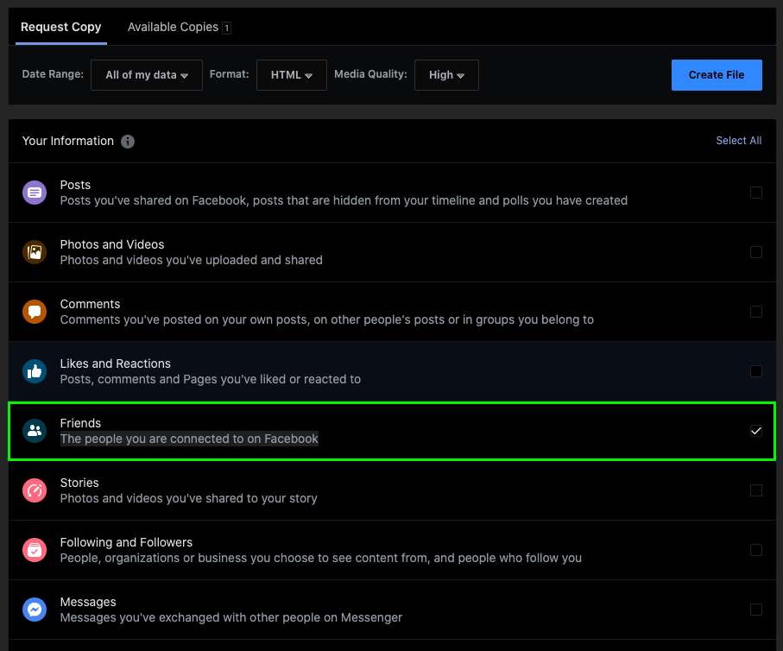Click the Available Copies count badge
783x651 pixels.
(x=227, y=28)
